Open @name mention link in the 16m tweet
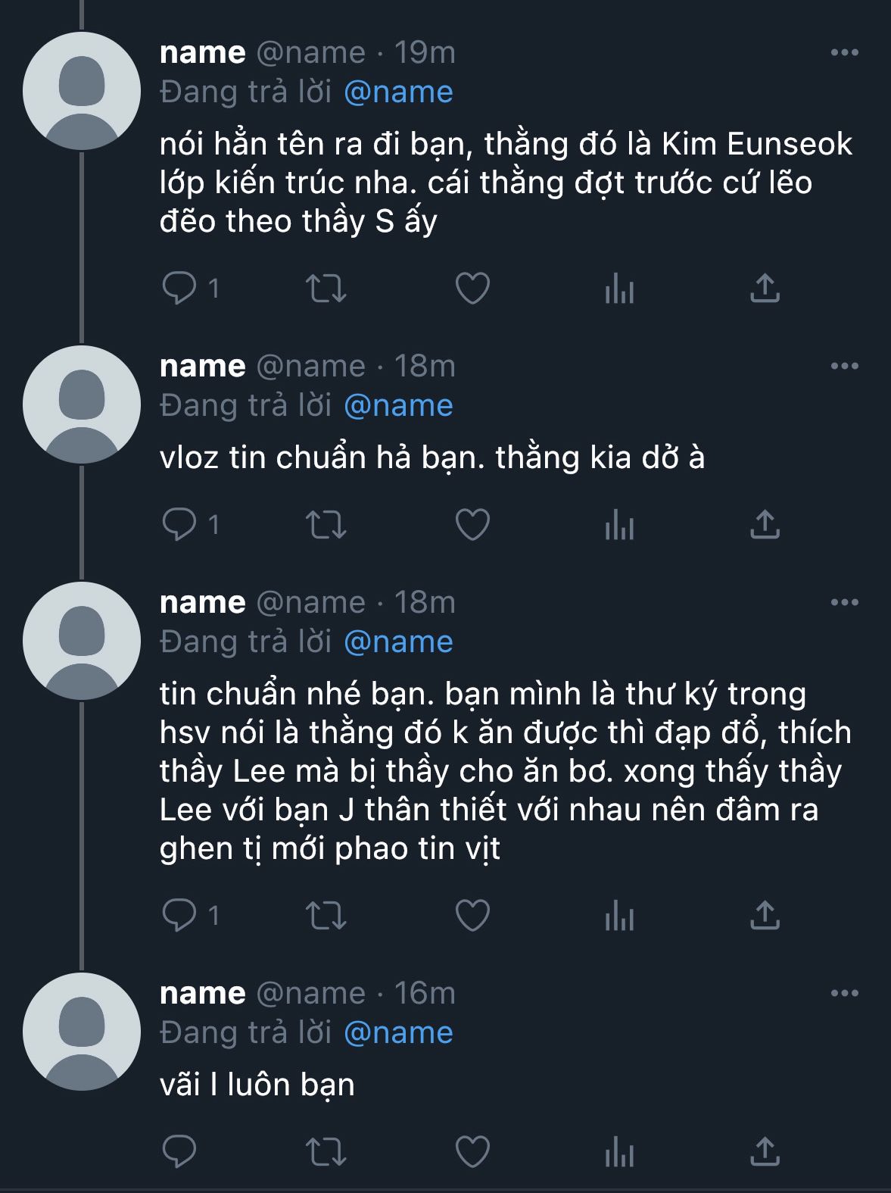 398,1033
